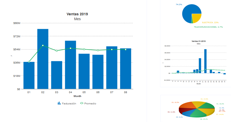
Task: Click the 'Month' axis title of Ventas 2019
Action: [77, 96]
